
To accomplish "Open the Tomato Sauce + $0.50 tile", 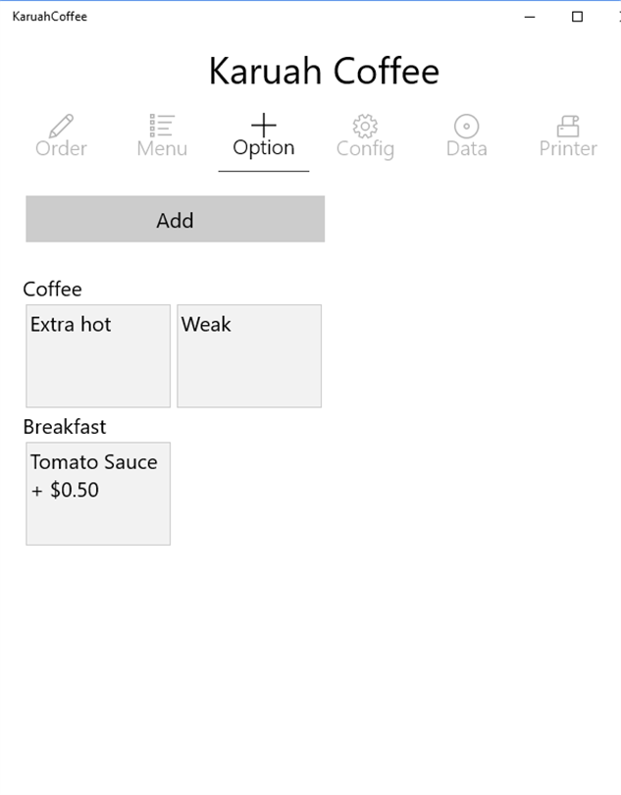I will point(98,493).
